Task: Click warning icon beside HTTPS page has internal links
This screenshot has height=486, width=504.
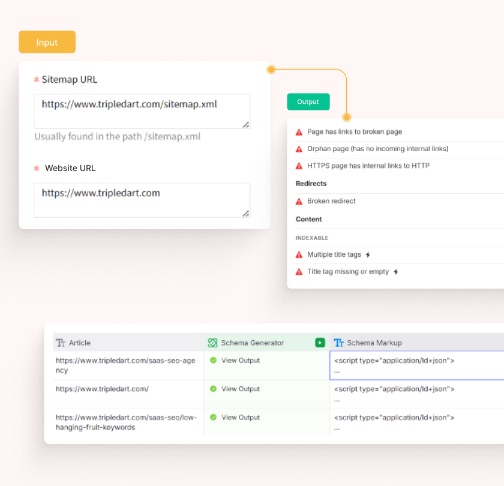Action: pos(299,166)
